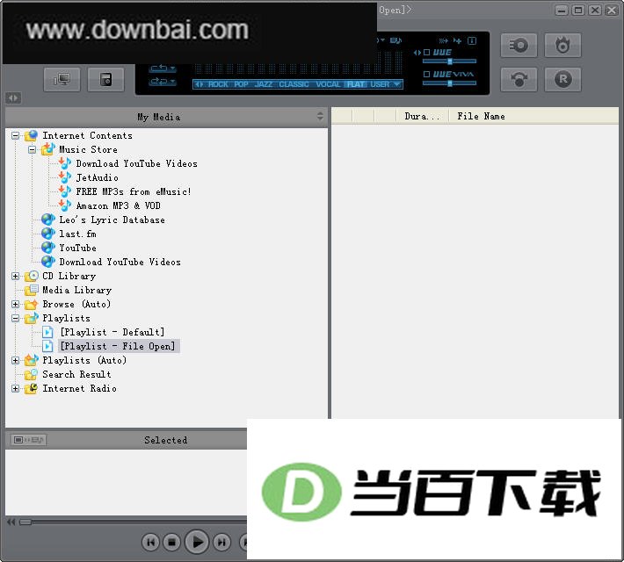Screen dimensions: 624x562
Task: Open the audio conversion button
Action: (x=519, y=80)
